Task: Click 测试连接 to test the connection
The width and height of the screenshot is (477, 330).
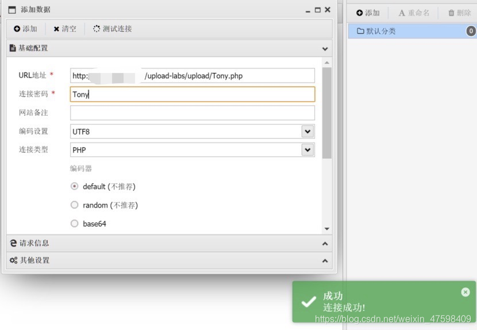Action: [x=113, y=29]
